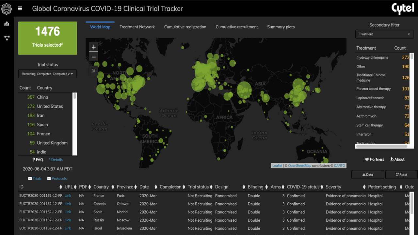
Task: Click the Cytel logo
Action: coord(403,8)
